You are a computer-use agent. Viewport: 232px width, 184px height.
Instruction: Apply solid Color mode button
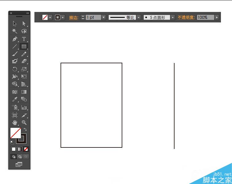tap(14, 149)
